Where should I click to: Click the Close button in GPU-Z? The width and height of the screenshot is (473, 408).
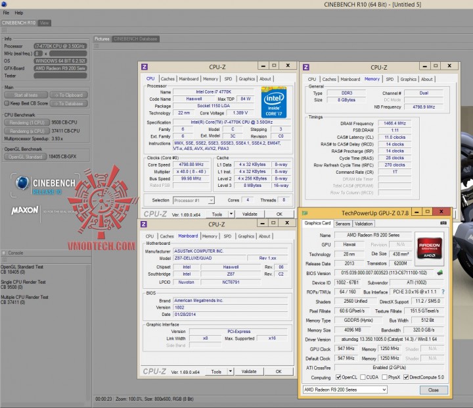(434, 390)
